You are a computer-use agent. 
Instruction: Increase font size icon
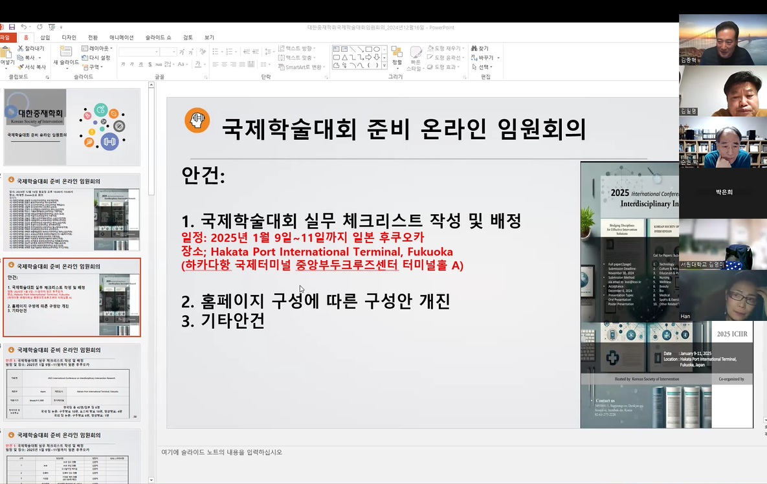pyautogui.click(x=182, y=52)
